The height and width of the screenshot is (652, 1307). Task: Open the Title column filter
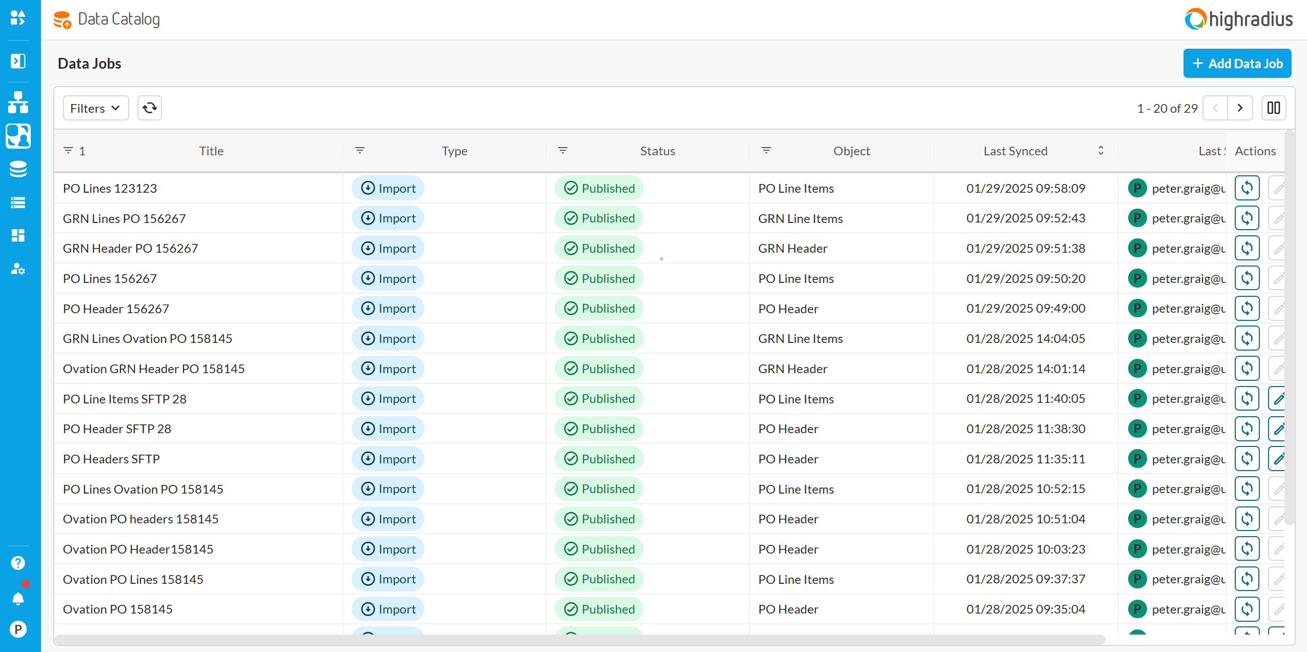click(68, 150)
